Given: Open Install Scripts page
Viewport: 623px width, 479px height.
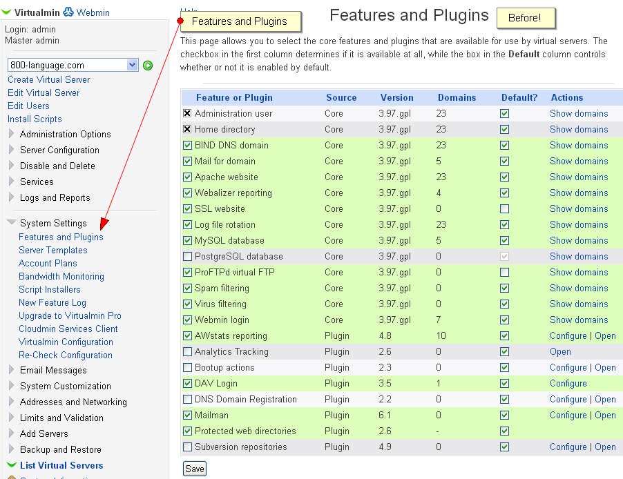Looking at the screenshot, I should [35, 119].
